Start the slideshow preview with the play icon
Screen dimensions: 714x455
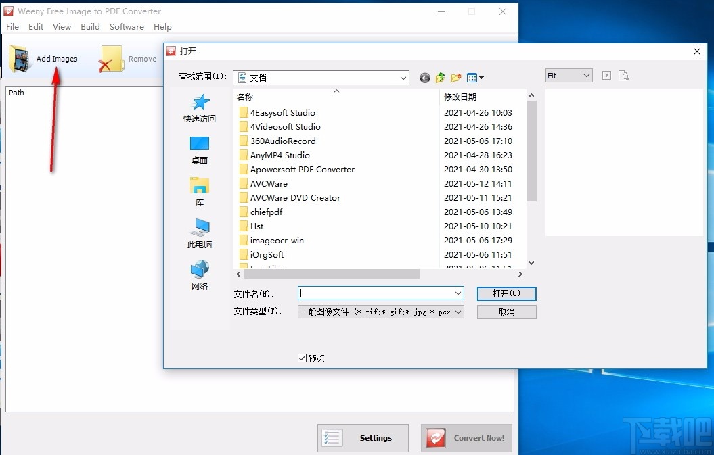tap(606, 75)
